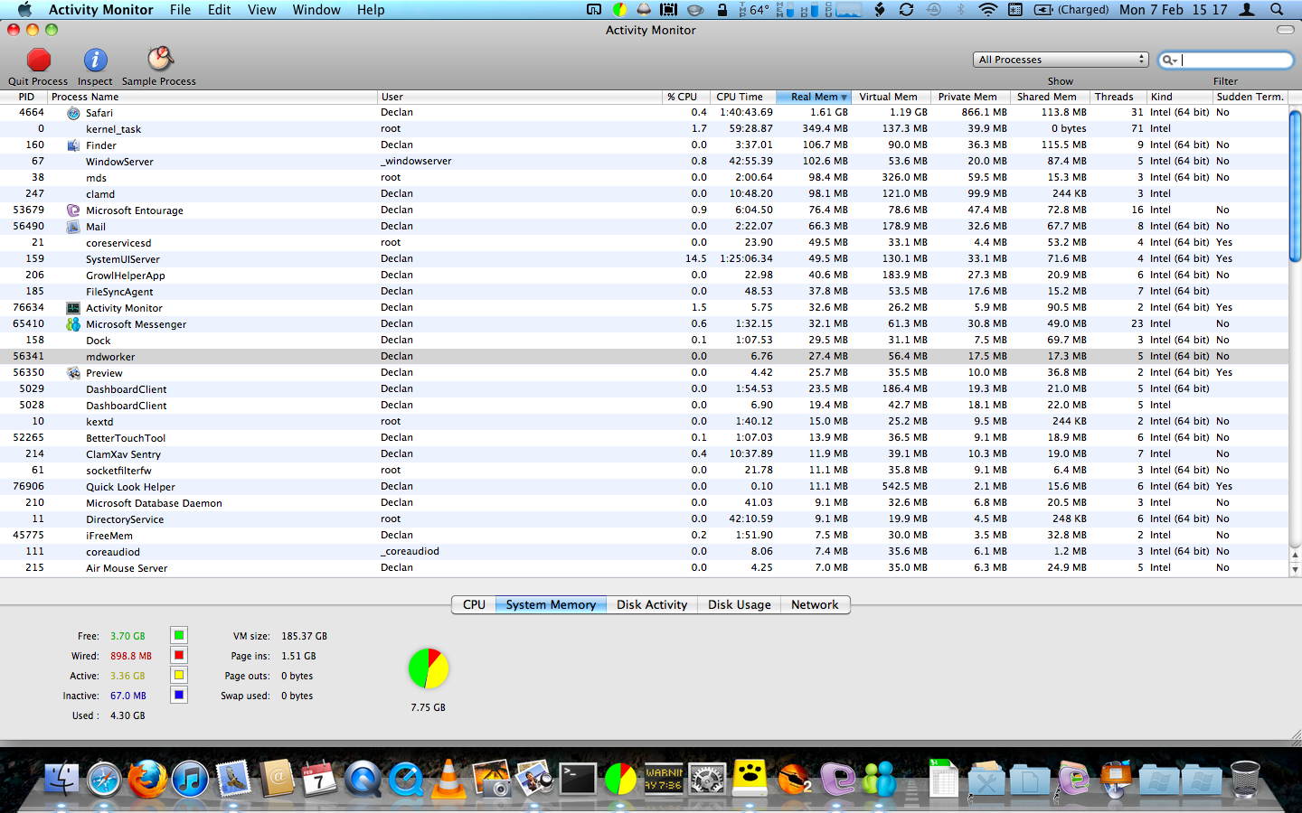Open Terminal from the Dock
This screenshot has height=813, width=1302.
(x=578, y=779)
